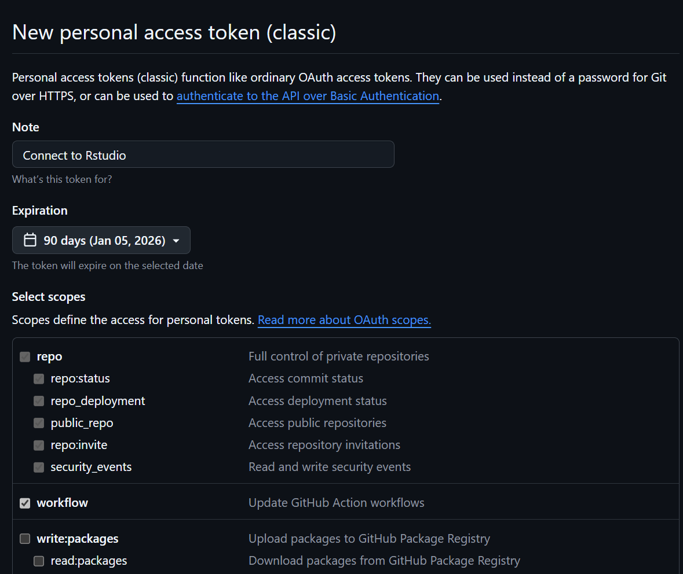Toggle the public_repo checkbox
This screenshot has height=574, width=683.
39,423
